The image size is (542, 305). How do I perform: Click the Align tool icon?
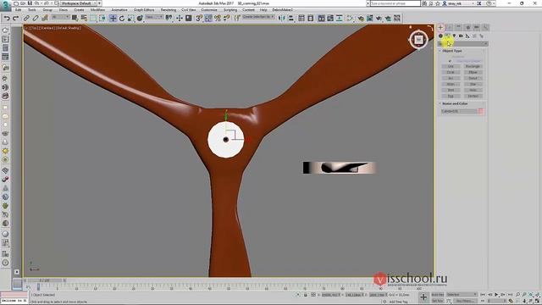[291, 18]
